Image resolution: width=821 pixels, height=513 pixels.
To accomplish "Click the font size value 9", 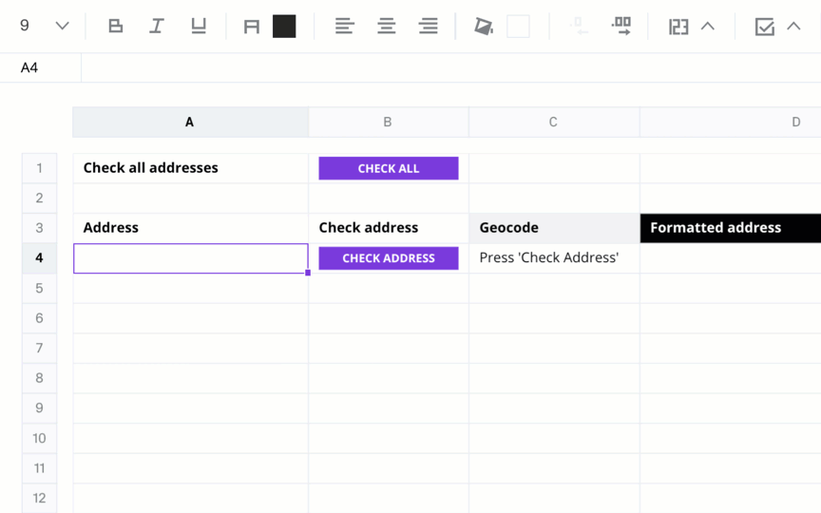I will click(x=25, y=26).
